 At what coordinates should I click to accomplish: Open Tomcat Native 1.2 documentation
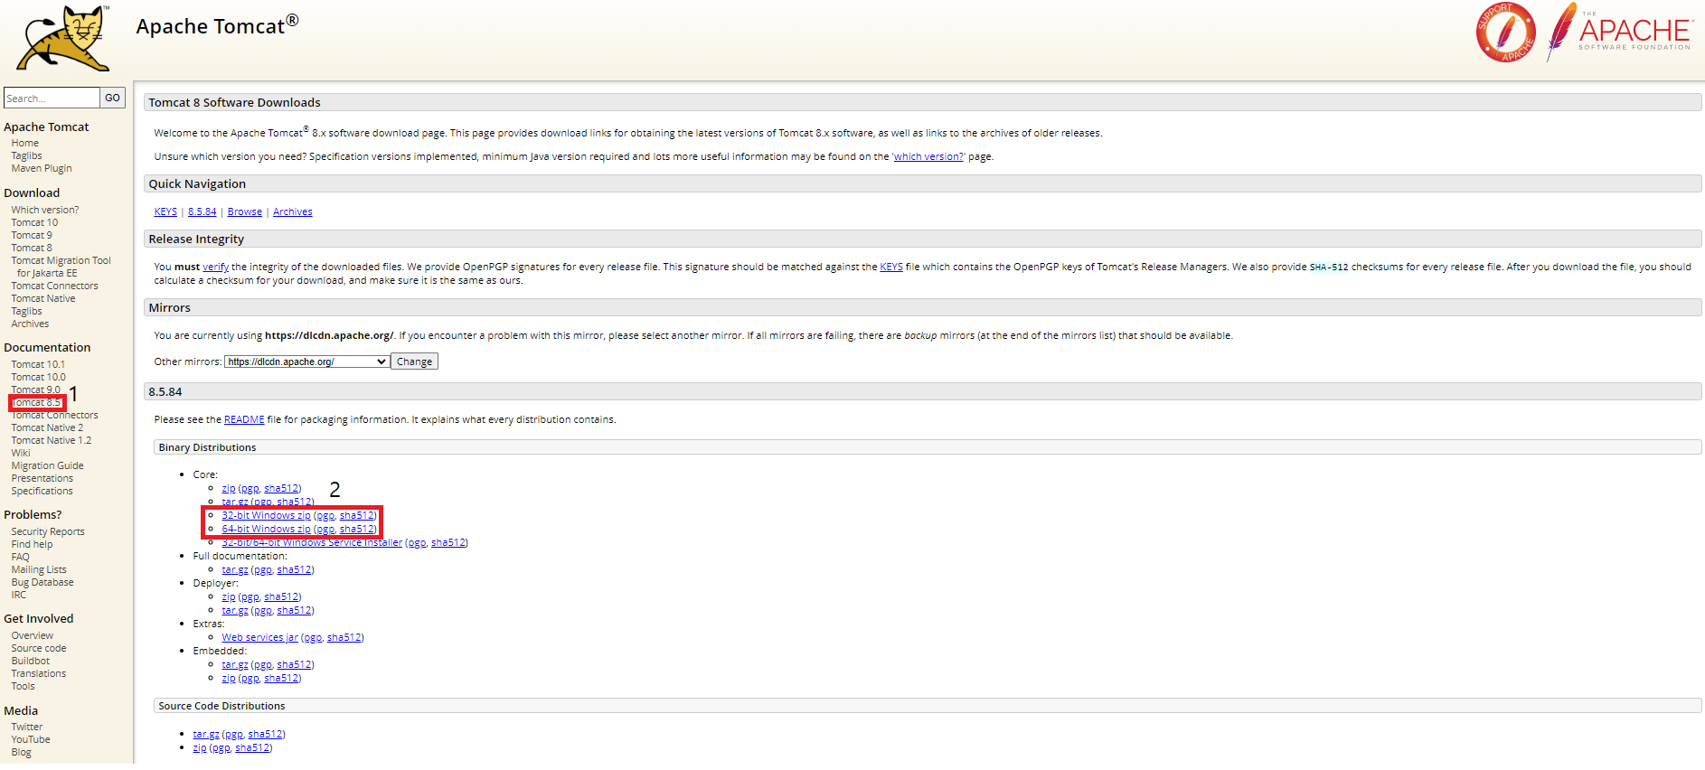point(52,440)
